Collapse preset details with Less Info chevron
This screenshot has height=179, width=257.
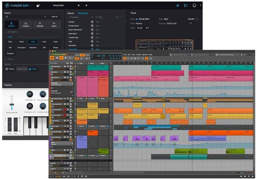pos(197,19)
